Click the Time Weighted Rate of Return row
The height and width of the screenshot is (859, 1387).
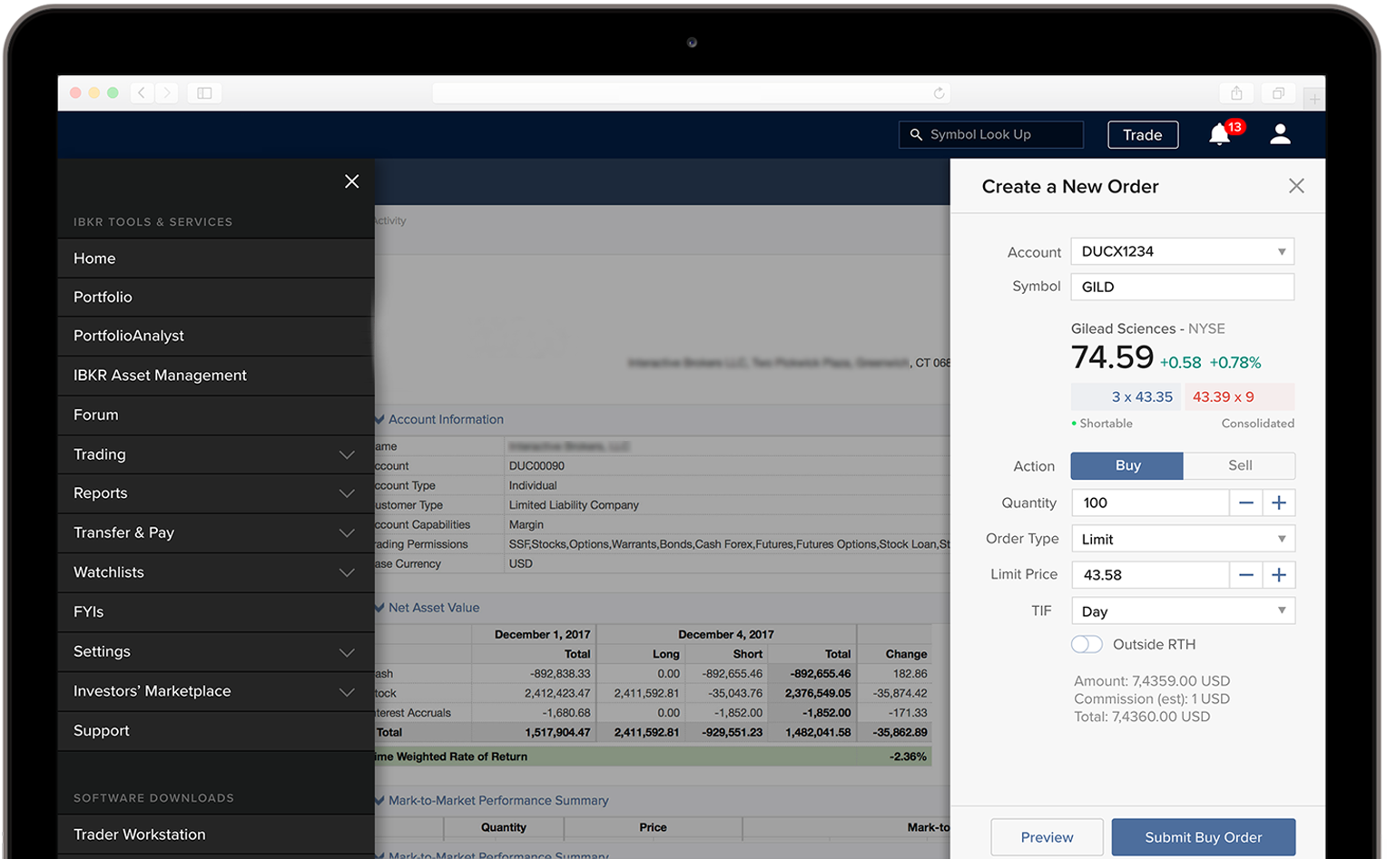click(653, 757)
